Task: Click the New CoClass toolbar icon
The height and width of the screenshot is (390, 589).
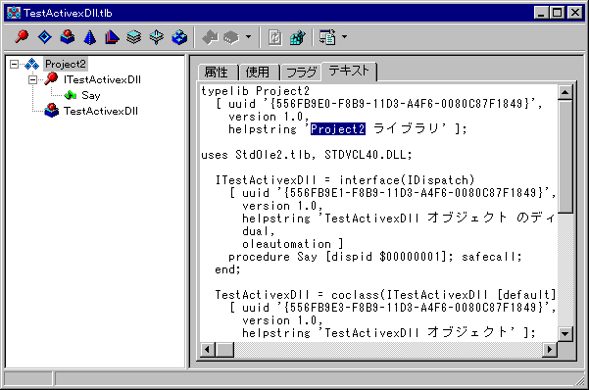Action: tap(68, 37)
